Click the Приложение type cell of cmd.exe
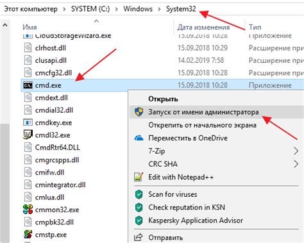 tap(270, 85)
